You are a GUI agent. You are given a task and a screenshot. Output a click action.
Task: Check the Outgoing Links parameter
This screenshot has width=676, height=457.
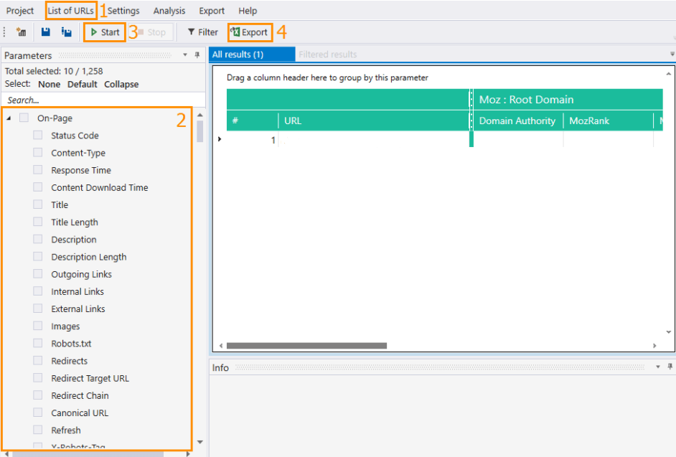(38, 273)
